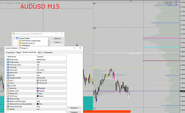Open the Point scale value *10
185x113 pixels.
(x=51, y=67)
